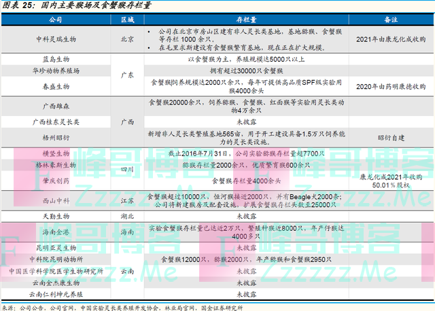435x311 pixels.
Task: Select the 蓝岛生物 row name
Action: point(53,60)
